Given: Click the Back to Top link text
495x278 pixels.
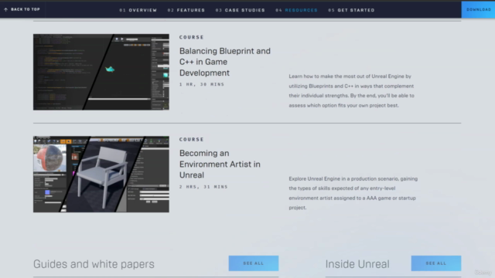Looking at the screenshot, I should (x=26, y=9).
